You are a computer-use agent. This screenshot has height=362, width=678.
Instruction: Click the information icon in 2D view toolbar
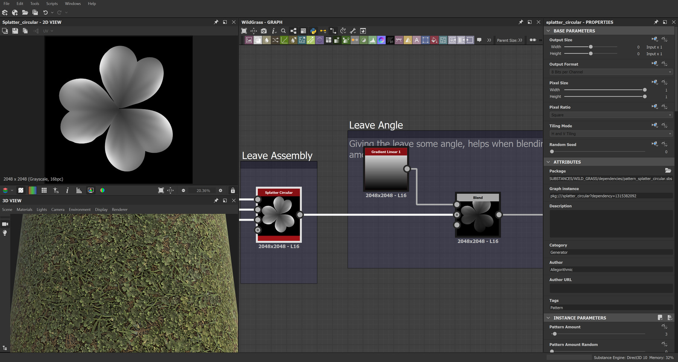(x=67, y=190)
